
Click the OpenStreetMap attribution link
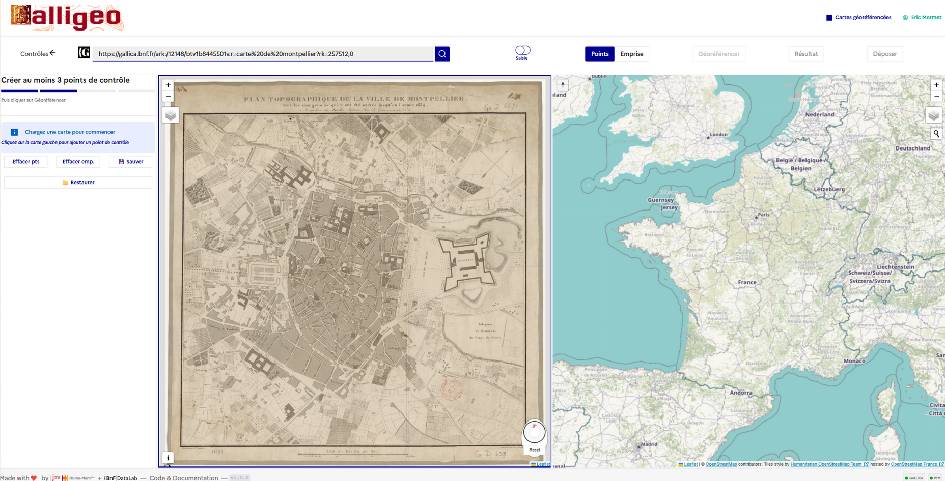pos(721,464)
